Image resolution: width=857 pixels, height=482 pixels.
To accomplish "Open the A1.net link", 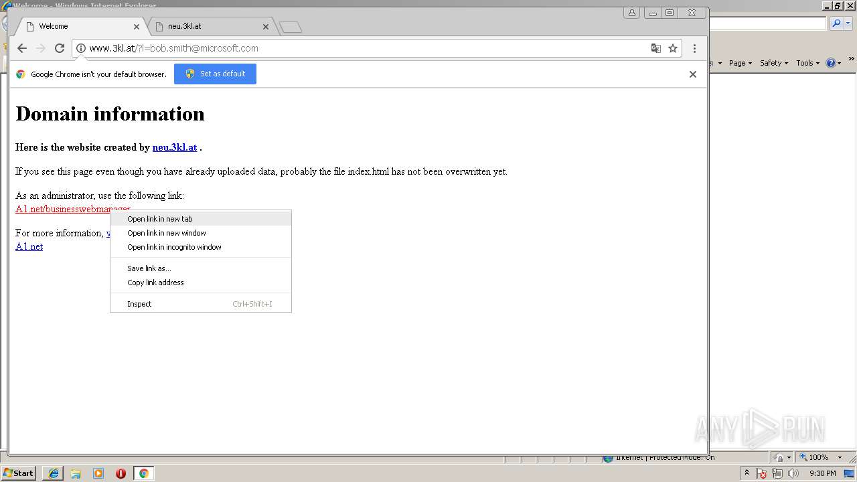I will click(29, 246).
